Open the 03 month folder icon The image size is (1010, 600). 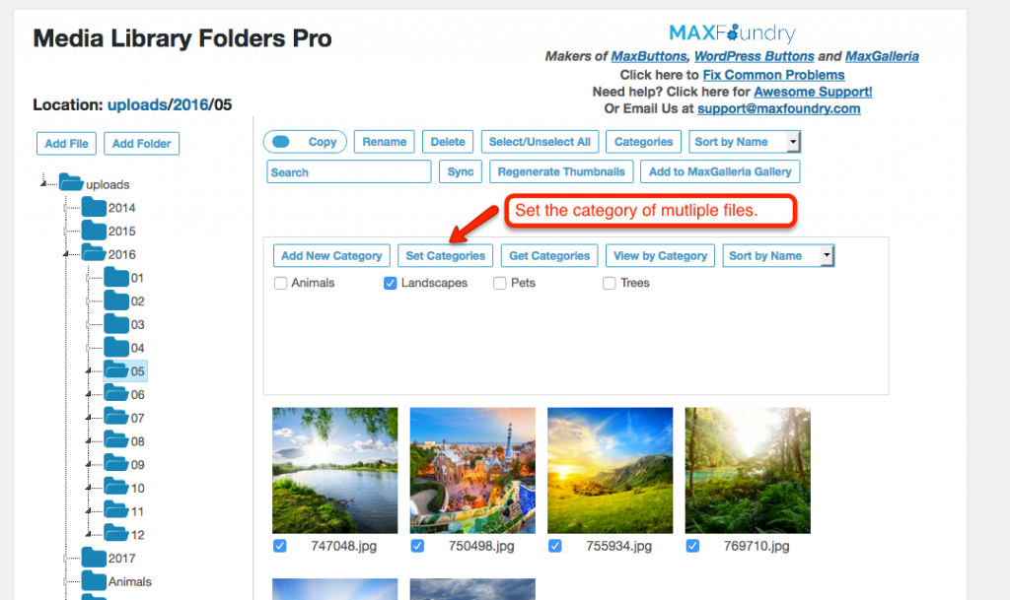(116, 323)
